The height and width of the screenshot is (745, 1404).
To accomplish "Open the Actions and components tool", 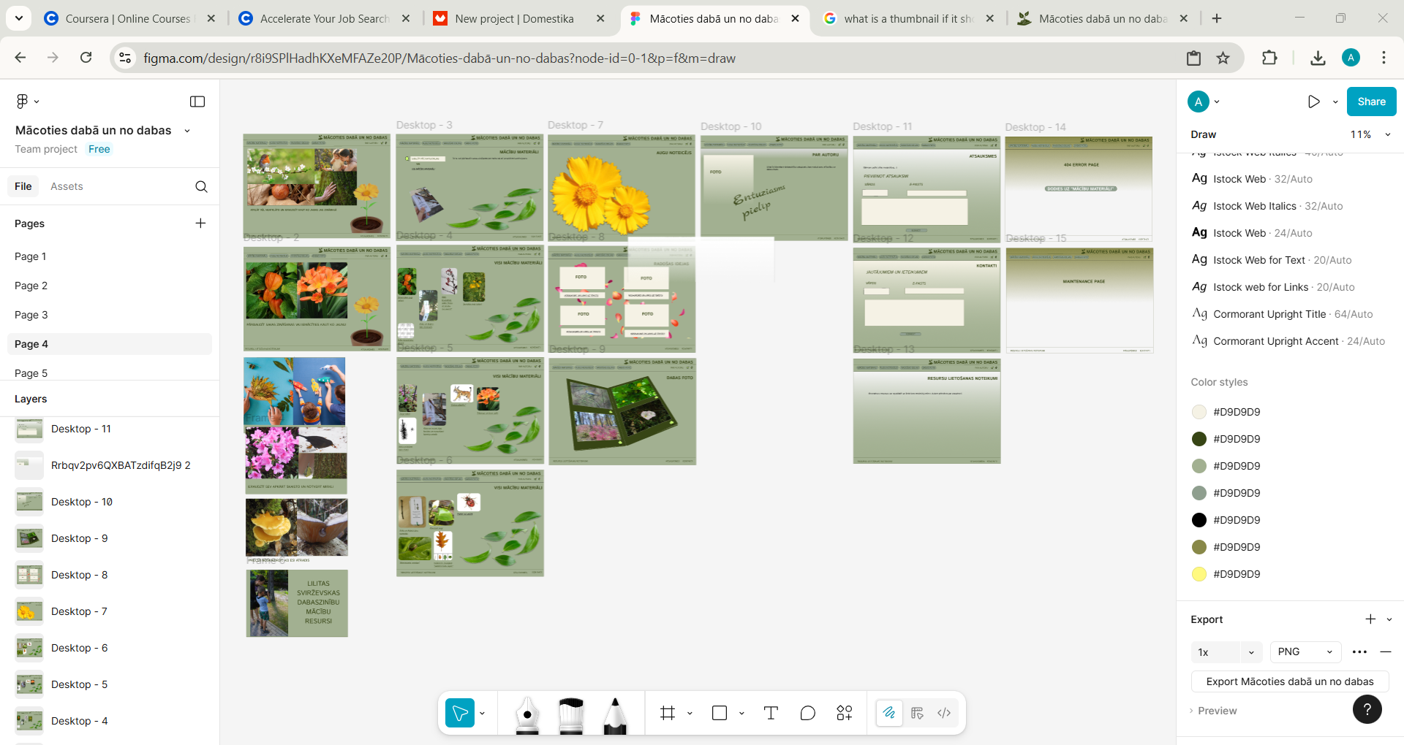I will (x=845, y=713).
